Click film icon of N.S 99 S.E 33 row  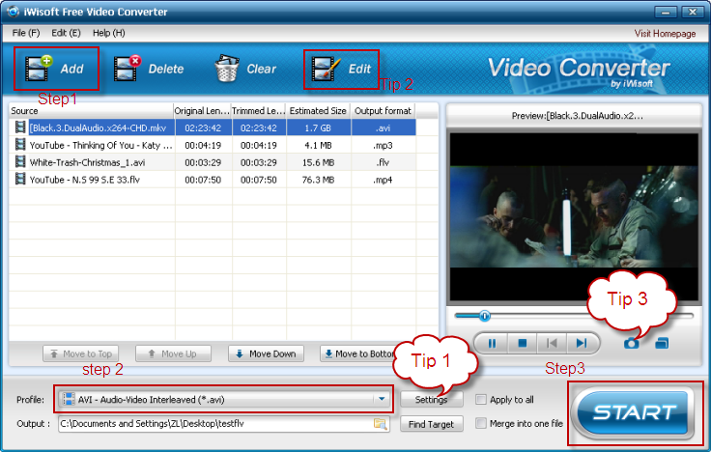pos(20,179)
